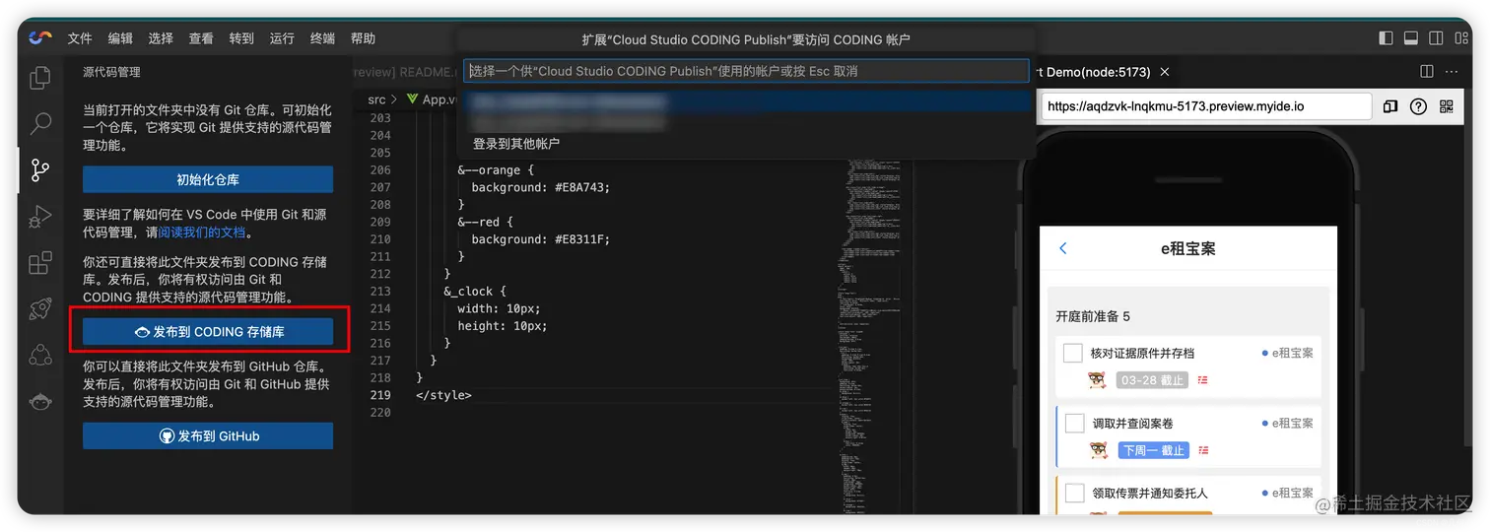
Task: Click red priority icon next to 03-28 截止
Action: click(1203, 380)
